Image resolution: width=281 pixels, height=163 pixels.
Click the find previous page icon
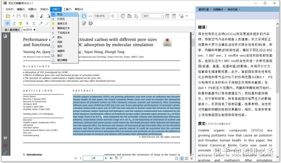(x=167, y=16)
